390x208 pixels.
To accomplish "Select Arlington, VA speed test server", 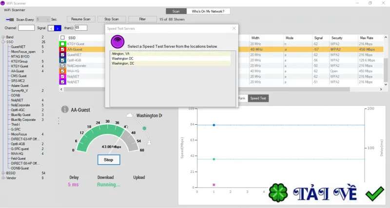I will (x=171, y=54).
